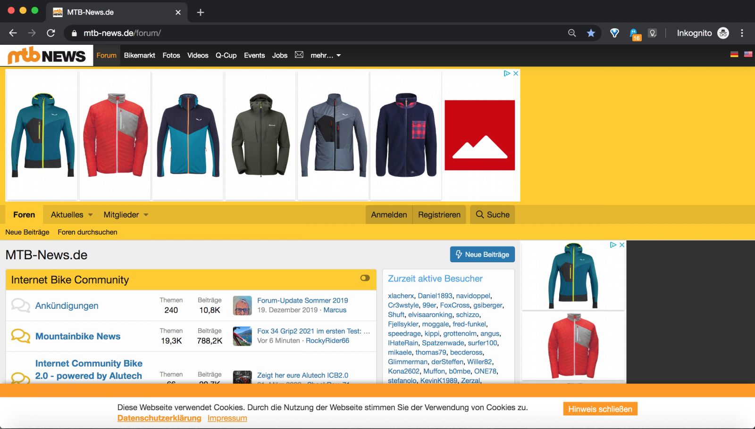Open the blue diamond extension icon
Viewport: 755px width, 429px height.
pos(614,33)
